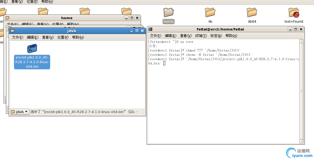Open 帮助(H) menu in JAVA window
Image resolution: width=314 pixels, height=160 pixels.
78,37
